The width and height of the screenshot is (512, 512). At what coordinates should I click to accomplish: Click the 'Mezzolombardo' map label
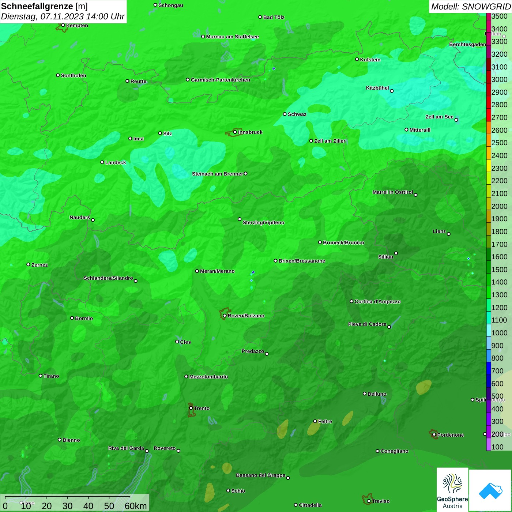208,377
